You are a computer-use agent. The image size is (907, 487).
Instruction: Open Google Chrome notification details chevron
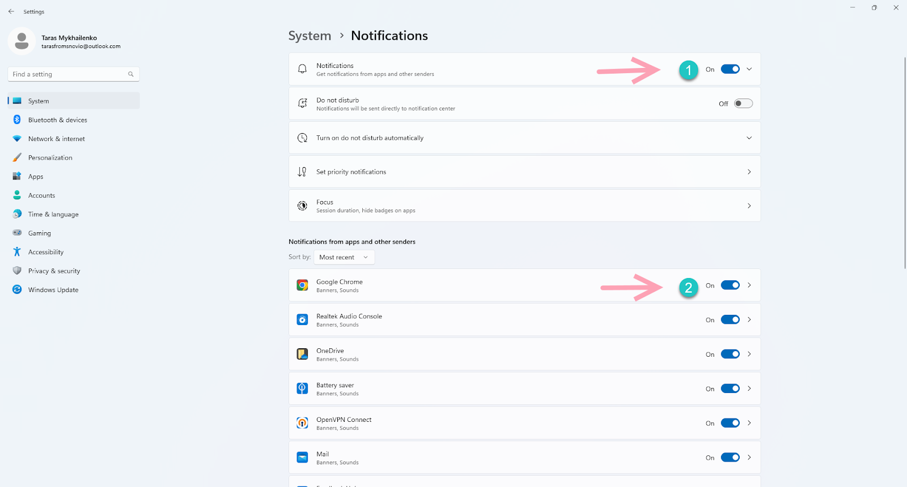pyautogui.click(x=749, y=285)
